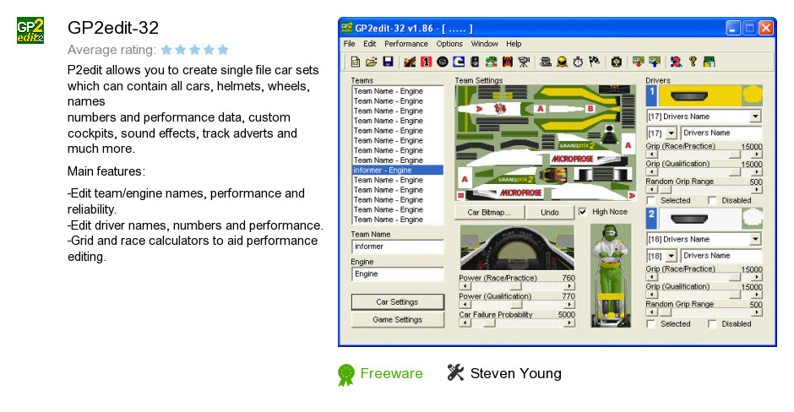The width and height of the screenshot is (794, 412).
Task: Check Selected for driver 1
Action: point(651,200)
